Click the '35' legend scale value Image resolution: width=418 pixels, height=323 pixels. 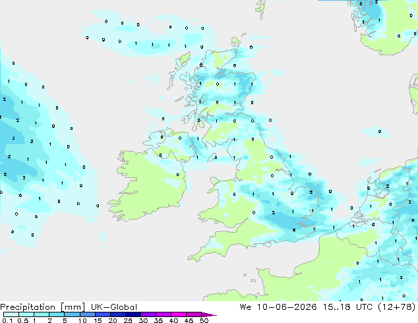tap(158, 320)
